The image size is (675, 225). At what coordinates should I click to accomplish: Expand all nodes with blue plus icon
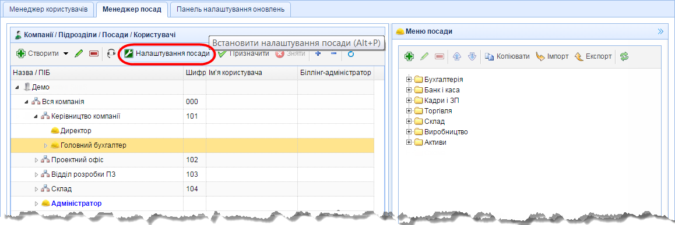[318, 53]
